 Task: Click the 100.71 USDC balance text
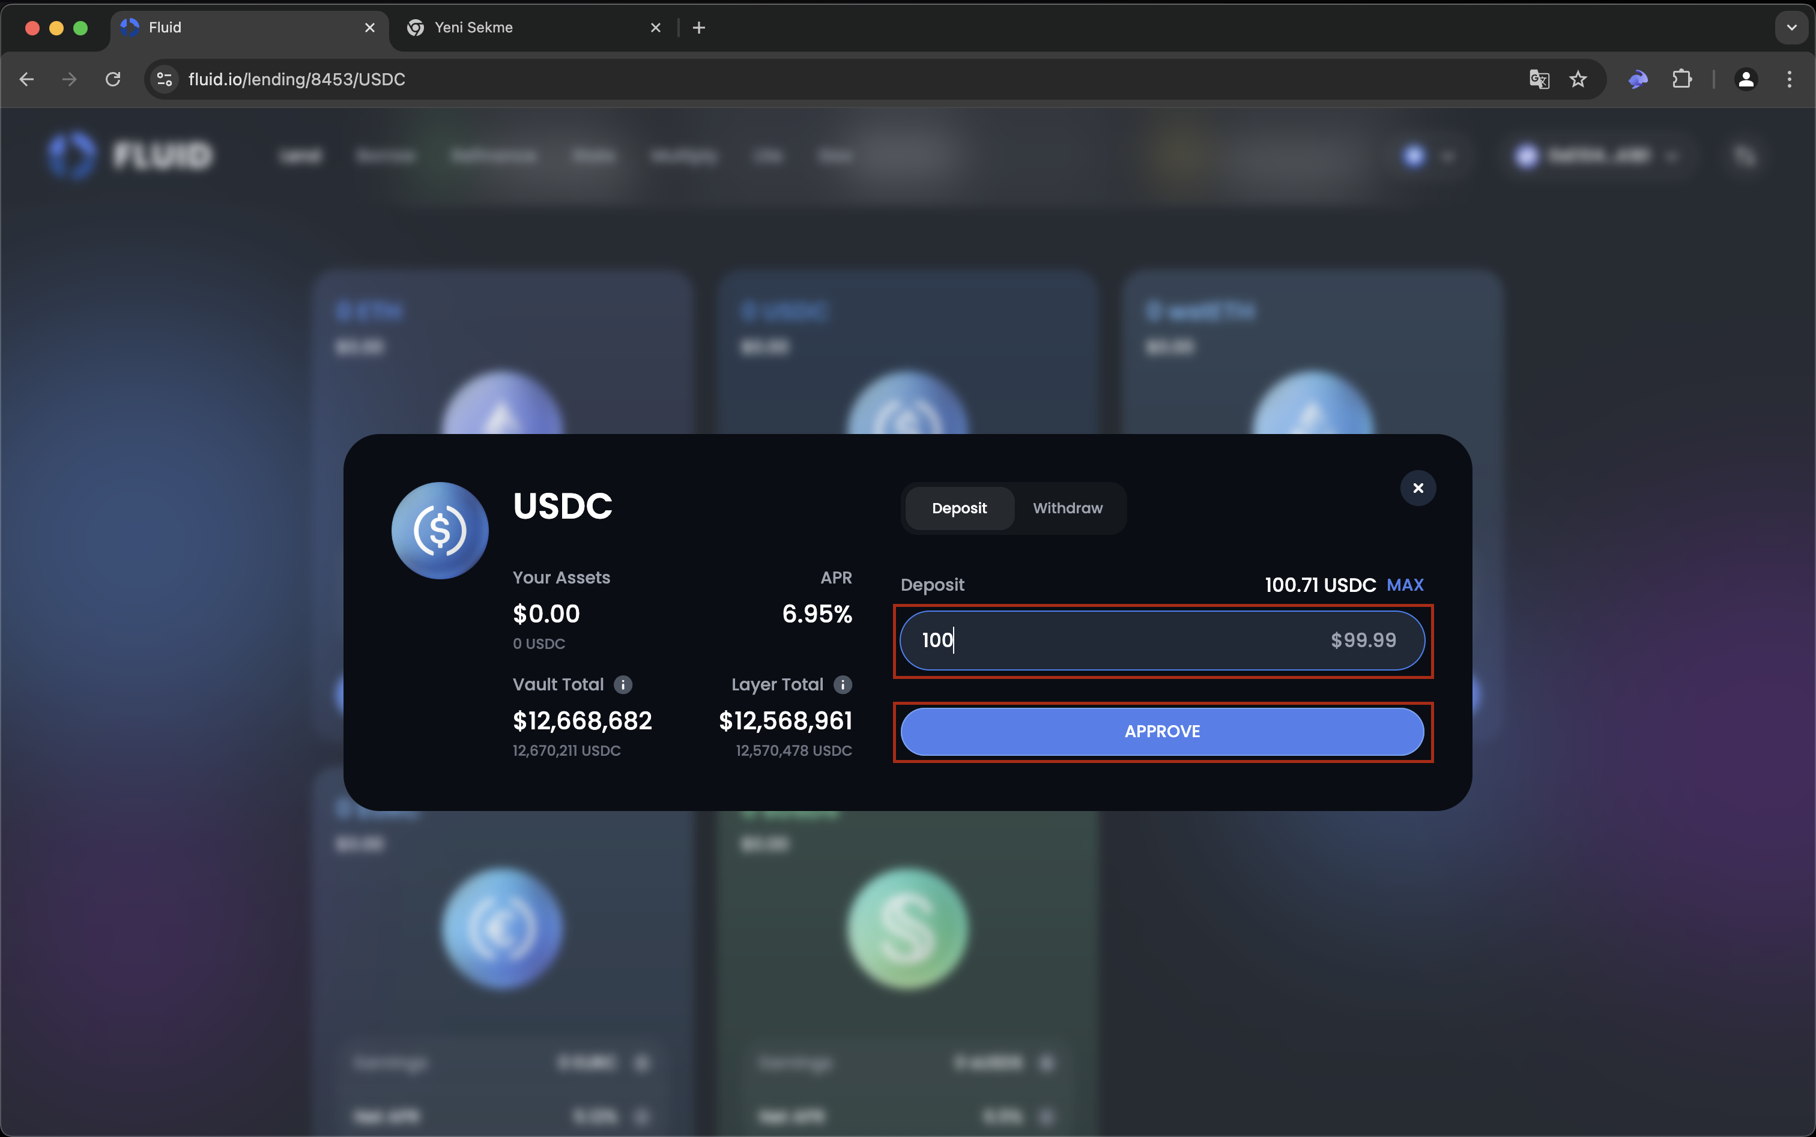(x=1320, y=585)
